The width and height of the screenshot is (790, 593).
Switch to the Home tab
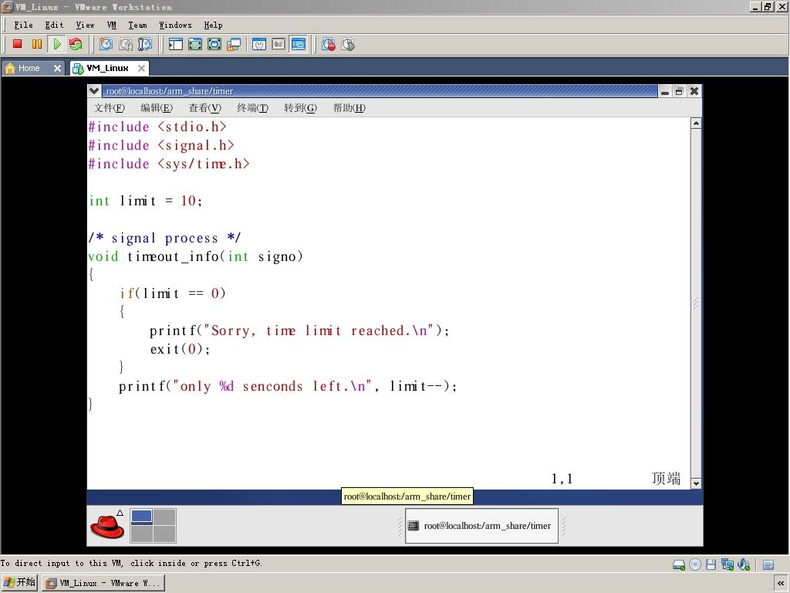pyautogui.click(x=29, y=68)
